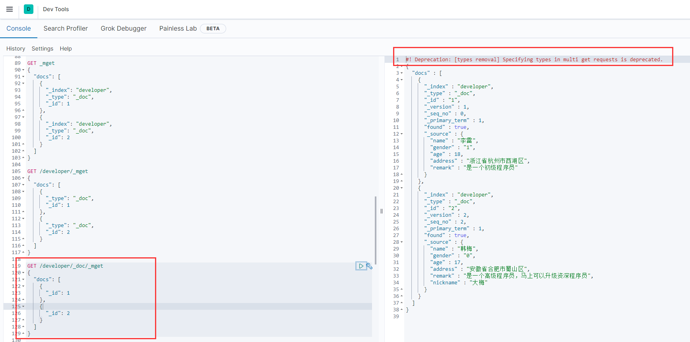Collapse the request body at editor line 106
Image resolution: width=690 pixels, height=342 pixels.
(23, 178)
